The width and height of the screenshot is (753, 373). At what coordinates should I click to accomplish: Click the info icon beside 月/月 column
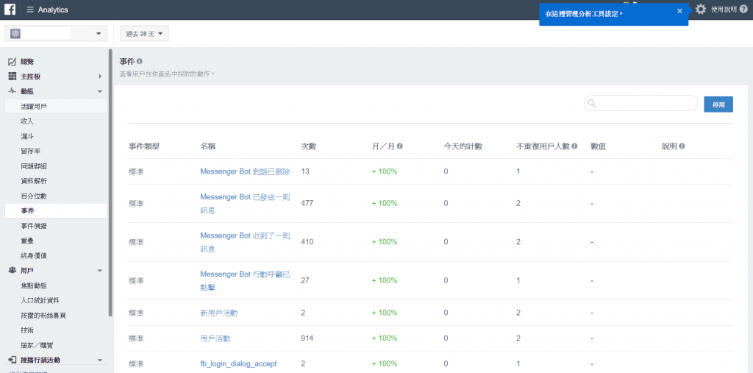(x=400, y=146)
